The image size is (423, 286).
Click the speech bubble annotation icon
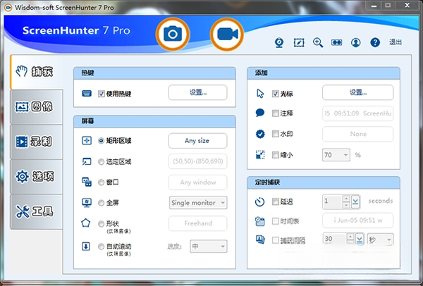point(260,113)
